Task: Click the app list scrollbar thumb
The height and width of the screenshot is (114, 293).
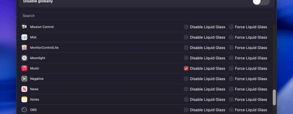Action: click(274, 97)
